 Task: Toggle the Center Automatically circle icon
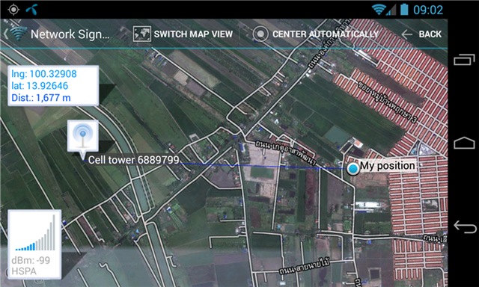coord(260,34)
